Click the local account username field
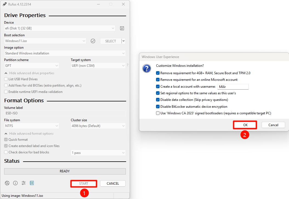 (x=233, y=87)
